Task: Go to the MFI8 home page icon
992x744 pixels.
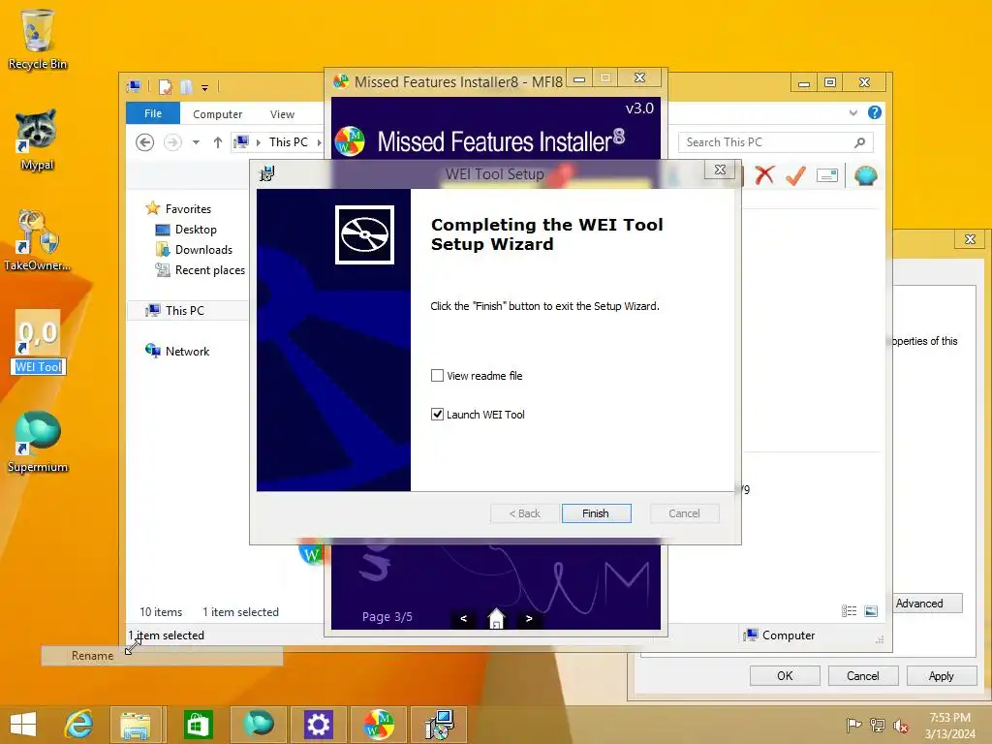Action: tap(496, 618)
